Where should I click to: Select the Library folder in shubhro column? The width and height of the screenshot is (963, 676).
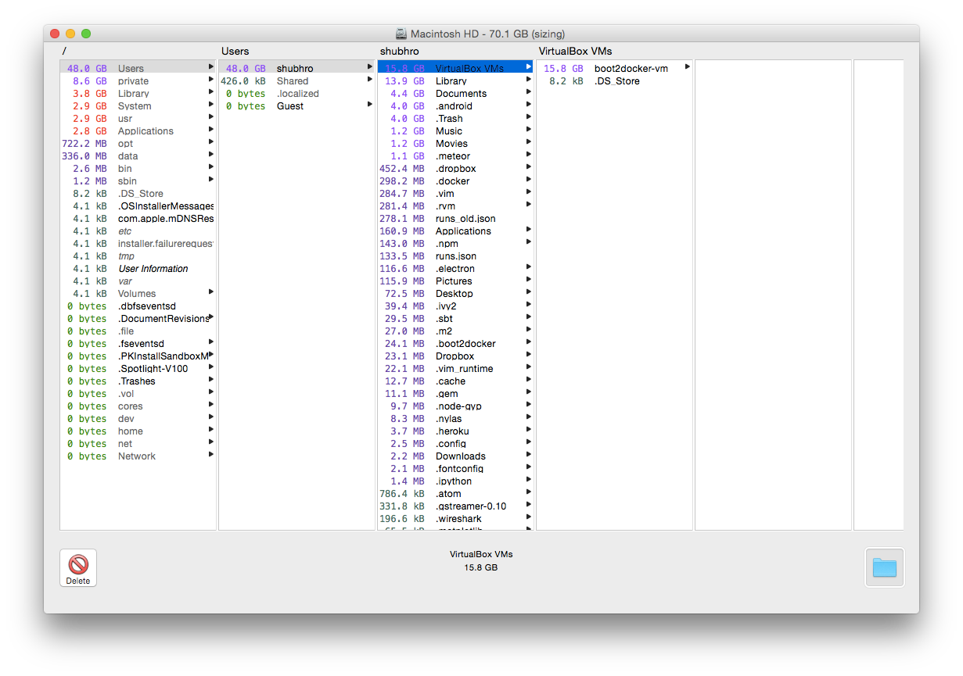coord(451,81)
